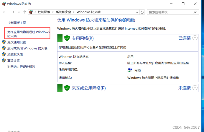Click shield icon beside 高级设置

click(x=4, y=60)
